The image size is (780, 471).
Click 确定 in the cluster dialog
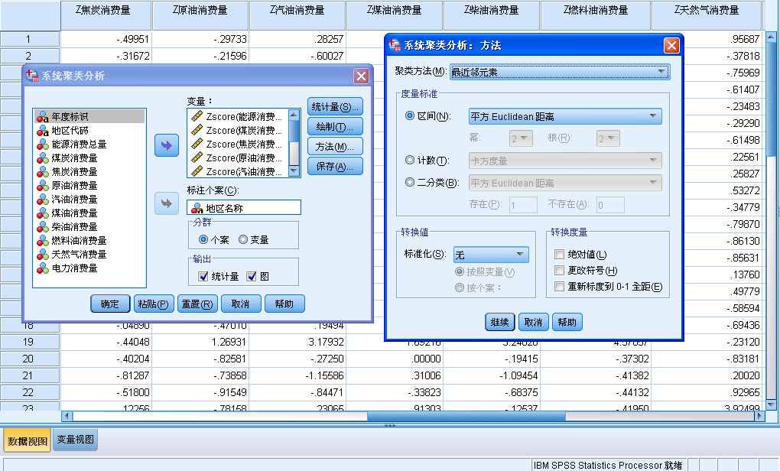pyautogui.click(x=110, y=304)
